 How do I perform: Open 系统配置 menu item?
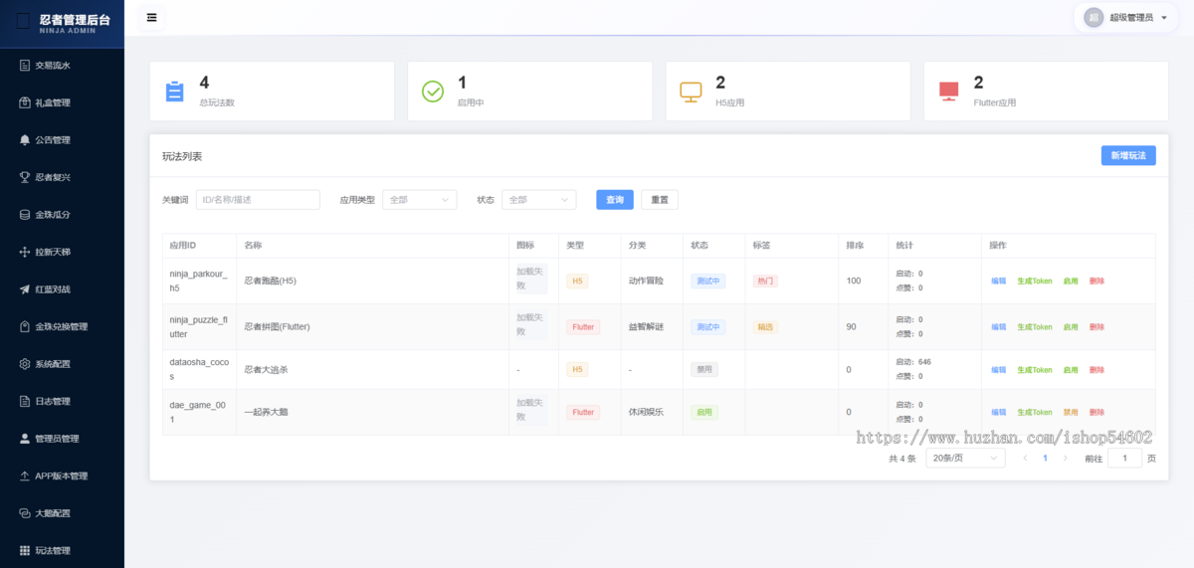[x=62, y=364]
